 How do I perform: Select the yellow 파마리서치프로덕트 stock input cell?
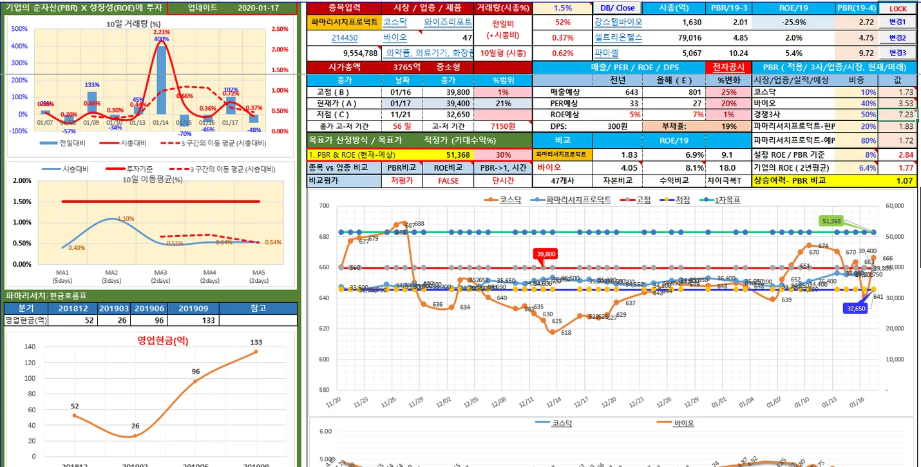344,22
